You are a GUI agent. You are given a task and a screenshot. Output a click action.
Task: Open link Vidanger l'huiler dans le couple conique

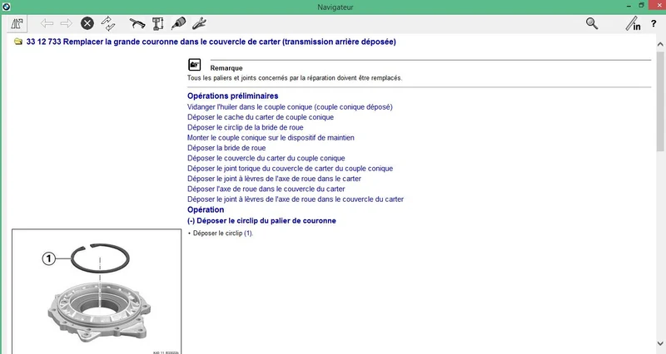(290, 107)
